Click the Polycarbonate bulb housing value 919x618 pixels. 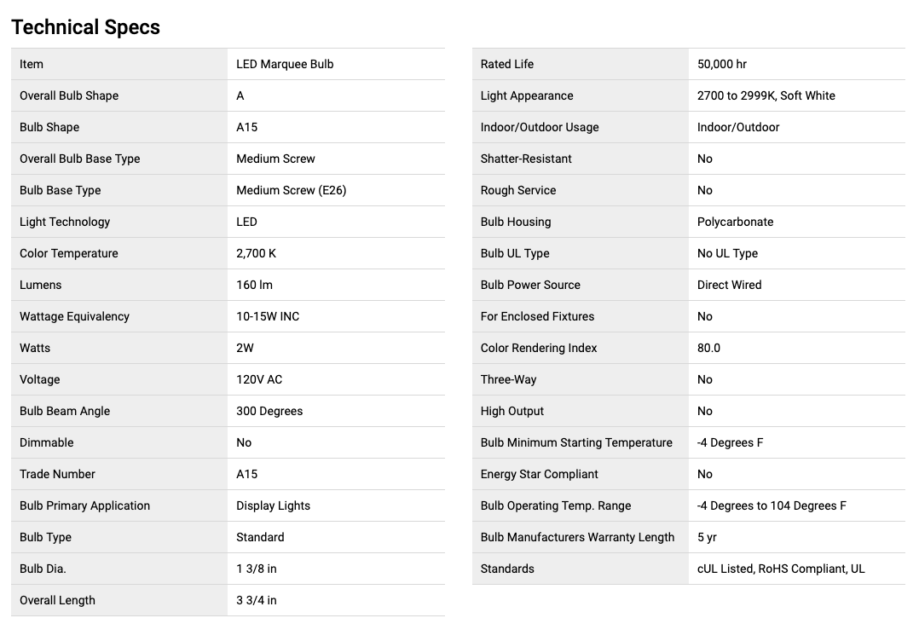pyautogui.click(x=735, y=222)
